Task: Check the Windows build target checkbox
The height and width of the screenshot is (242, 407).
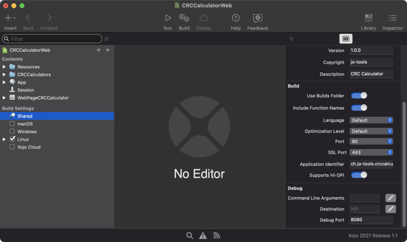Action: click(12, 131)
